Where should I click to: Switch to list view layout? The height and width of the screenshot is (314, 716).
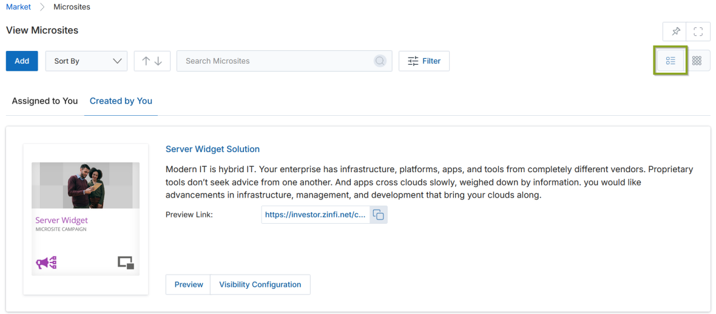click(670, 61)
